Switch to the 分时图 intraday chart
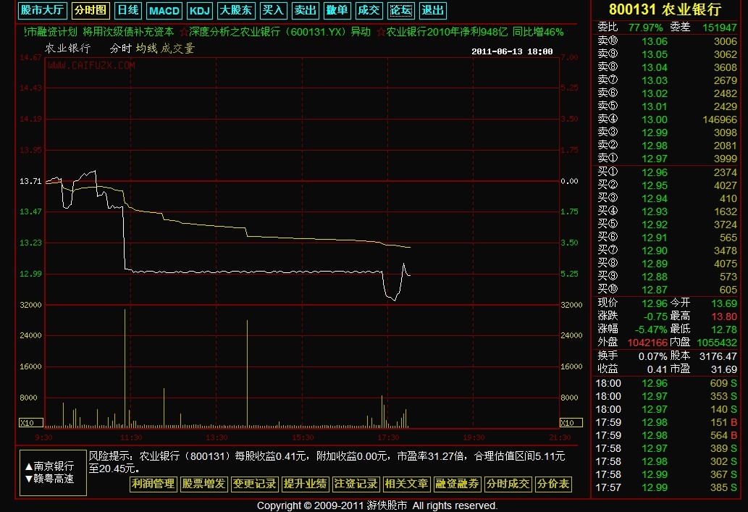Image resolution: width=748 pixels, height=512 pixels. pyautogui.click(x=91, y=10)
